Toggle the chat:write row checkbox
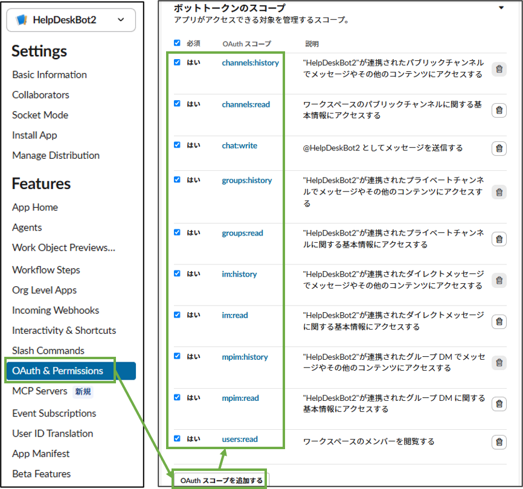 pos(177,145)
